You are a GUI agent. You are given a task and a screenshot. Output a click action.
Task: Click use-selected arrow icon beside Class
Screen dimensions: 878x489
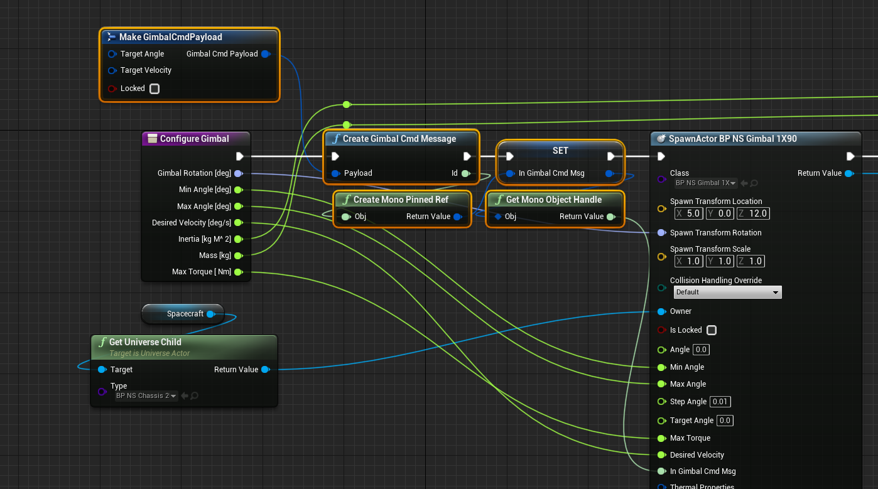point(744,183)
